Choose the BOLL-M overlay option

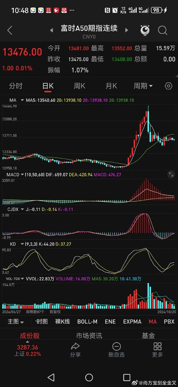click(x=87, y=322)
